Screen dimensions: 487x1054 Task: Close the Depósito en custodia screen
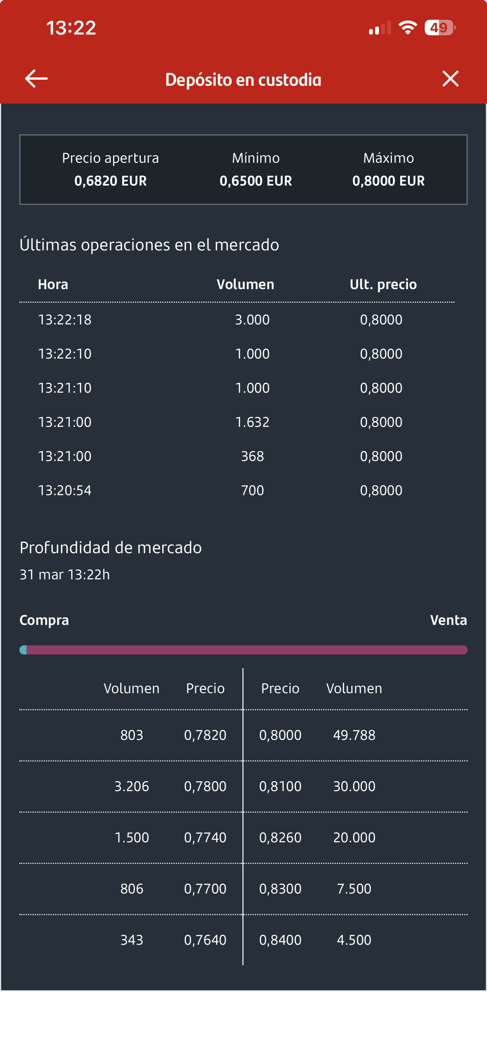pos(450,79)
